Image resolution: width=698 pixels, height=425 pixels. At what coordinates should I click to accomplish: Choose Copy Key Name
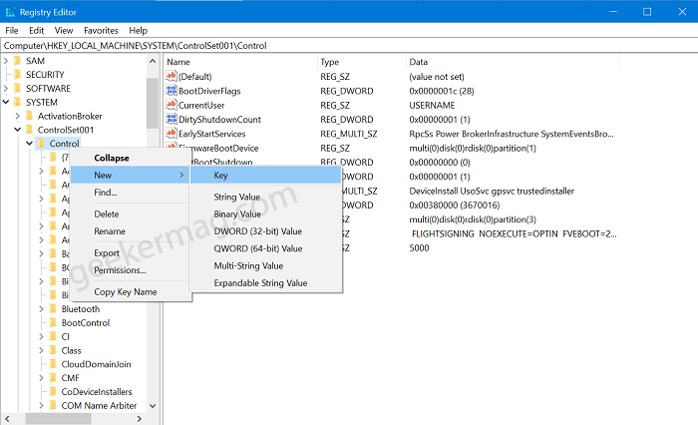click(125, 291)
